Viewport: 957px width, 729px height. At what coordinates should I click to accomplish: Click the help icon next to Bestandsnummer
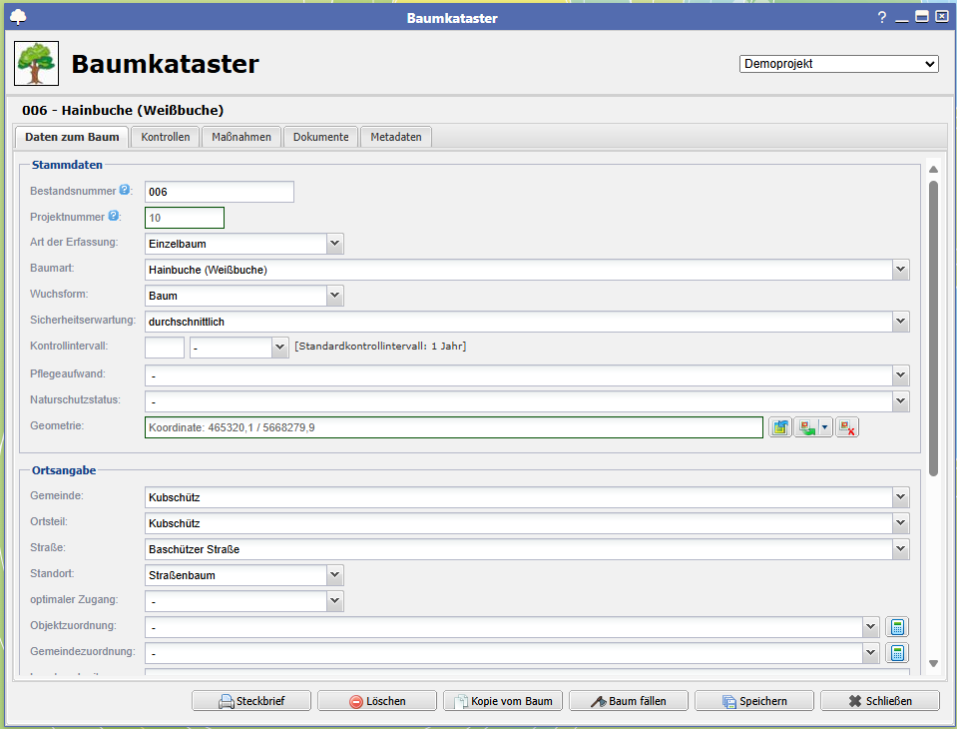[x=125, y=190]
